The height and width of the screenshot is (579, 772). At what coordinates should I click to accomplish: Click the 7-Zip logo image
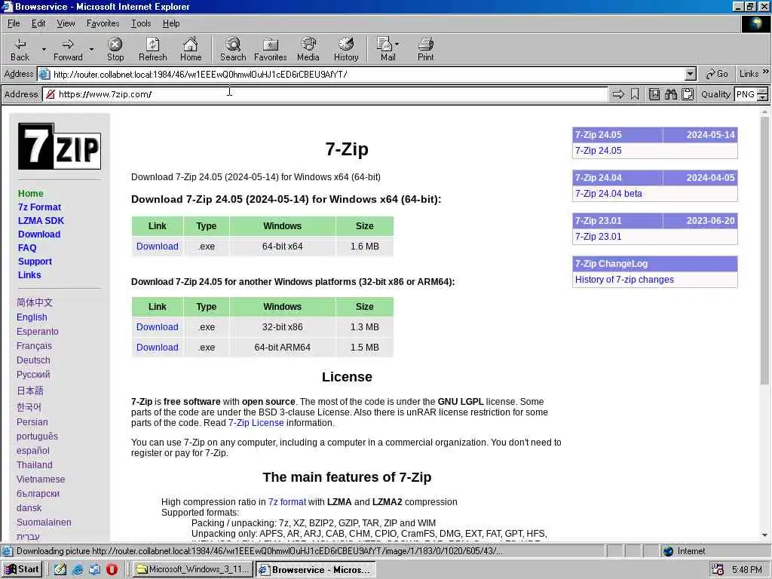60,146
